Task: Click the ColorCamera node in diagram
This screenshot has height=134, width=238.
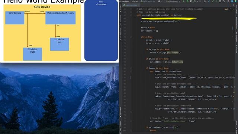Action: [x=15, y=18]
